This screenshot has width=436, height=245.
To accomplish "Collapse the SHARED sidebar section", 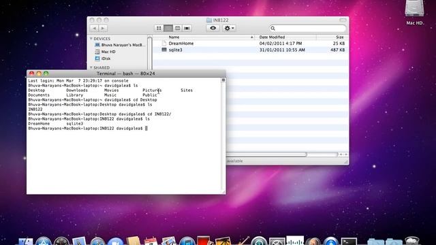I will (91, 67).
